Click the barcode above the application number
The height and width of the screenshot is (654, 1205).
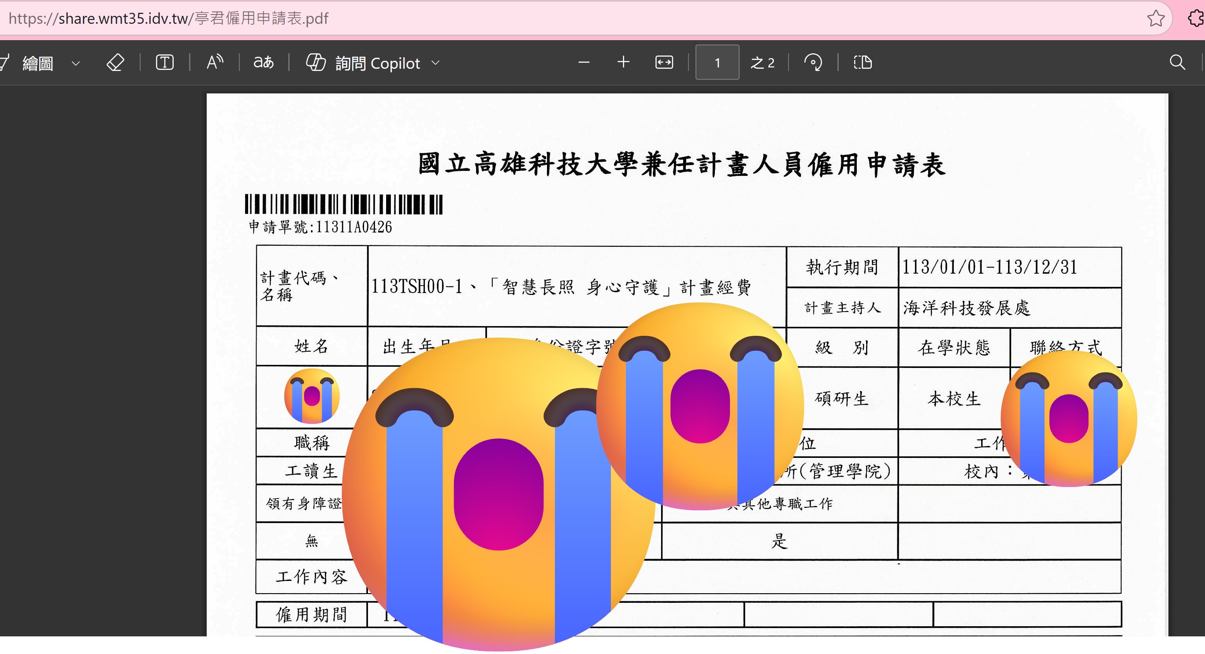(344, 204)
